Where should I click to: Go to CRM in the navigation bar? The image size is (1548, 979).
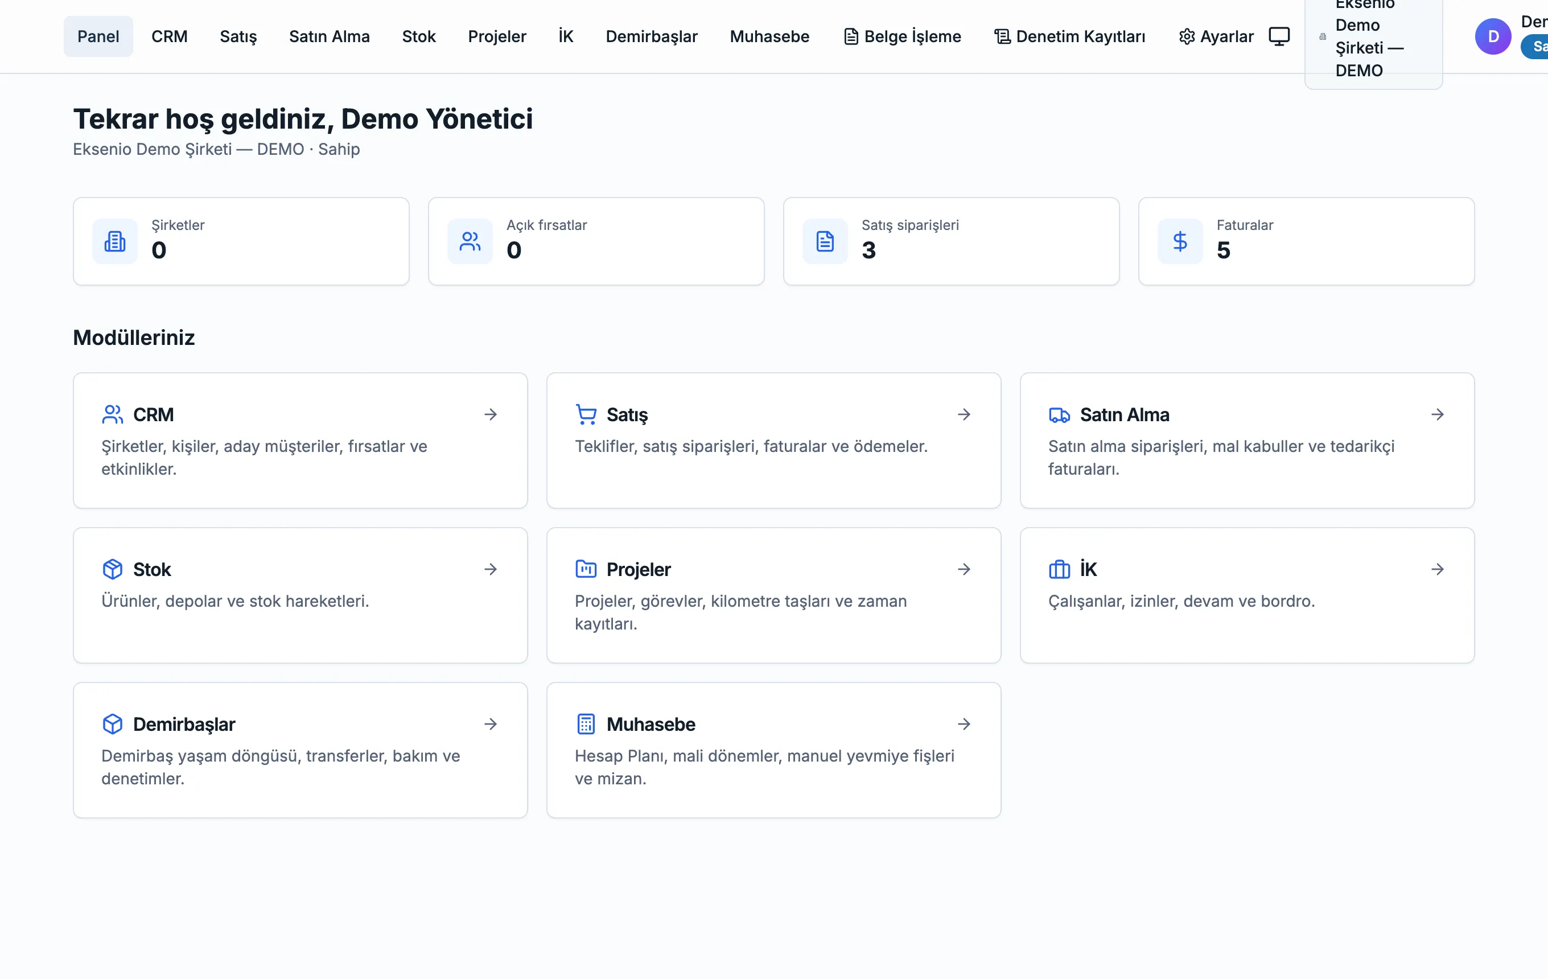pyautogui.click(x=169, y=36)
